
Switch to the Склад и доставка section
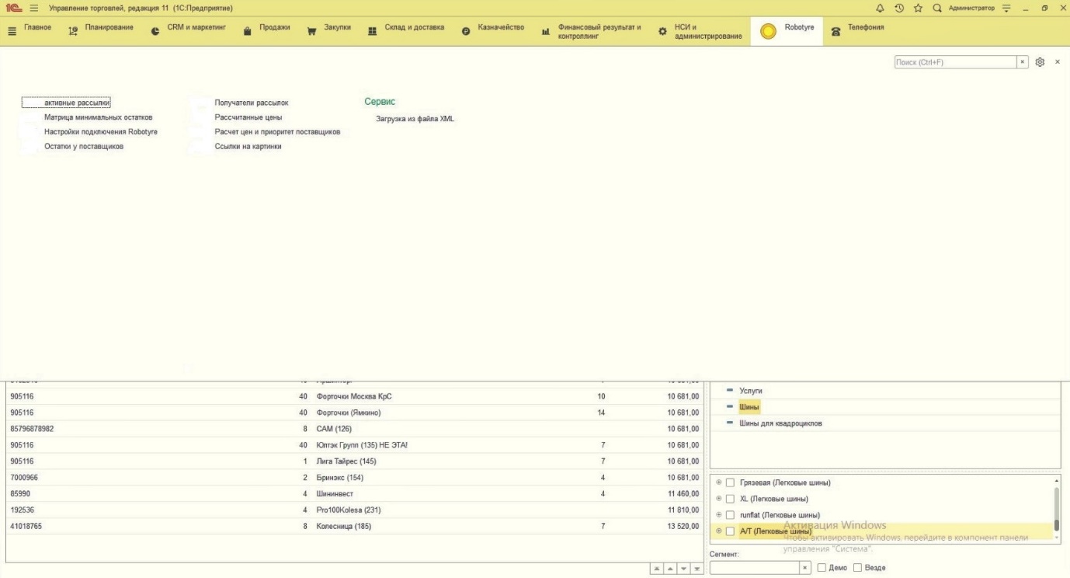(x=414, y=28)
